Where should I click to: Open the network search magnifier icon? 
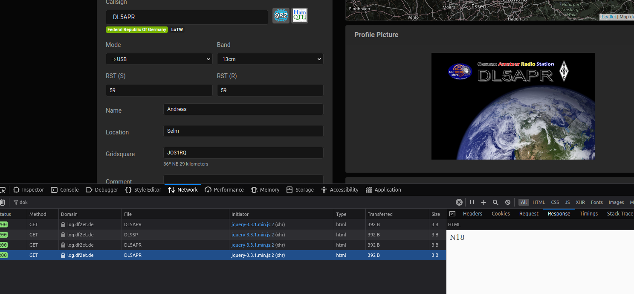click(495, 202)
